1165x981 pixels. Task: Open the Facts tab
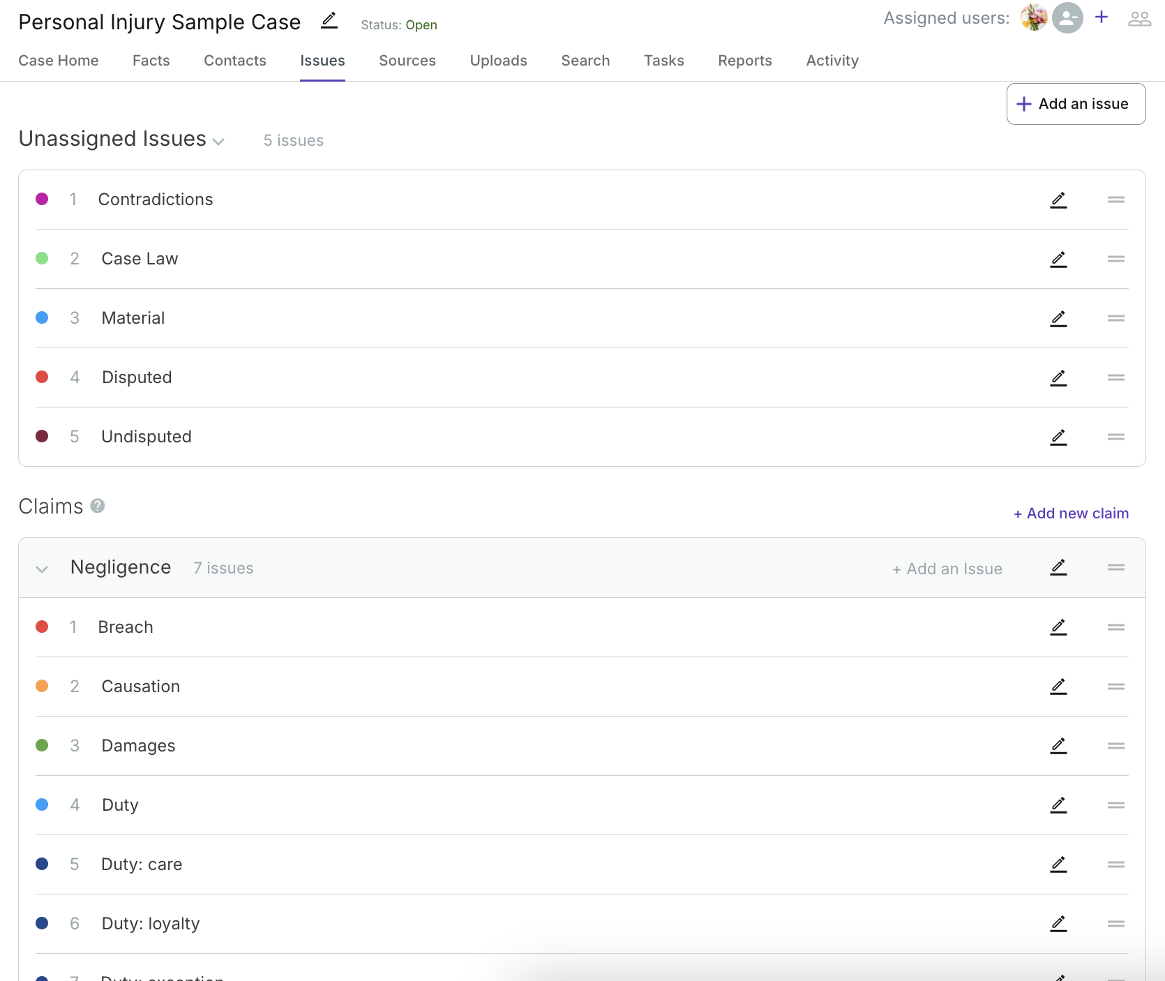[151, 61]
